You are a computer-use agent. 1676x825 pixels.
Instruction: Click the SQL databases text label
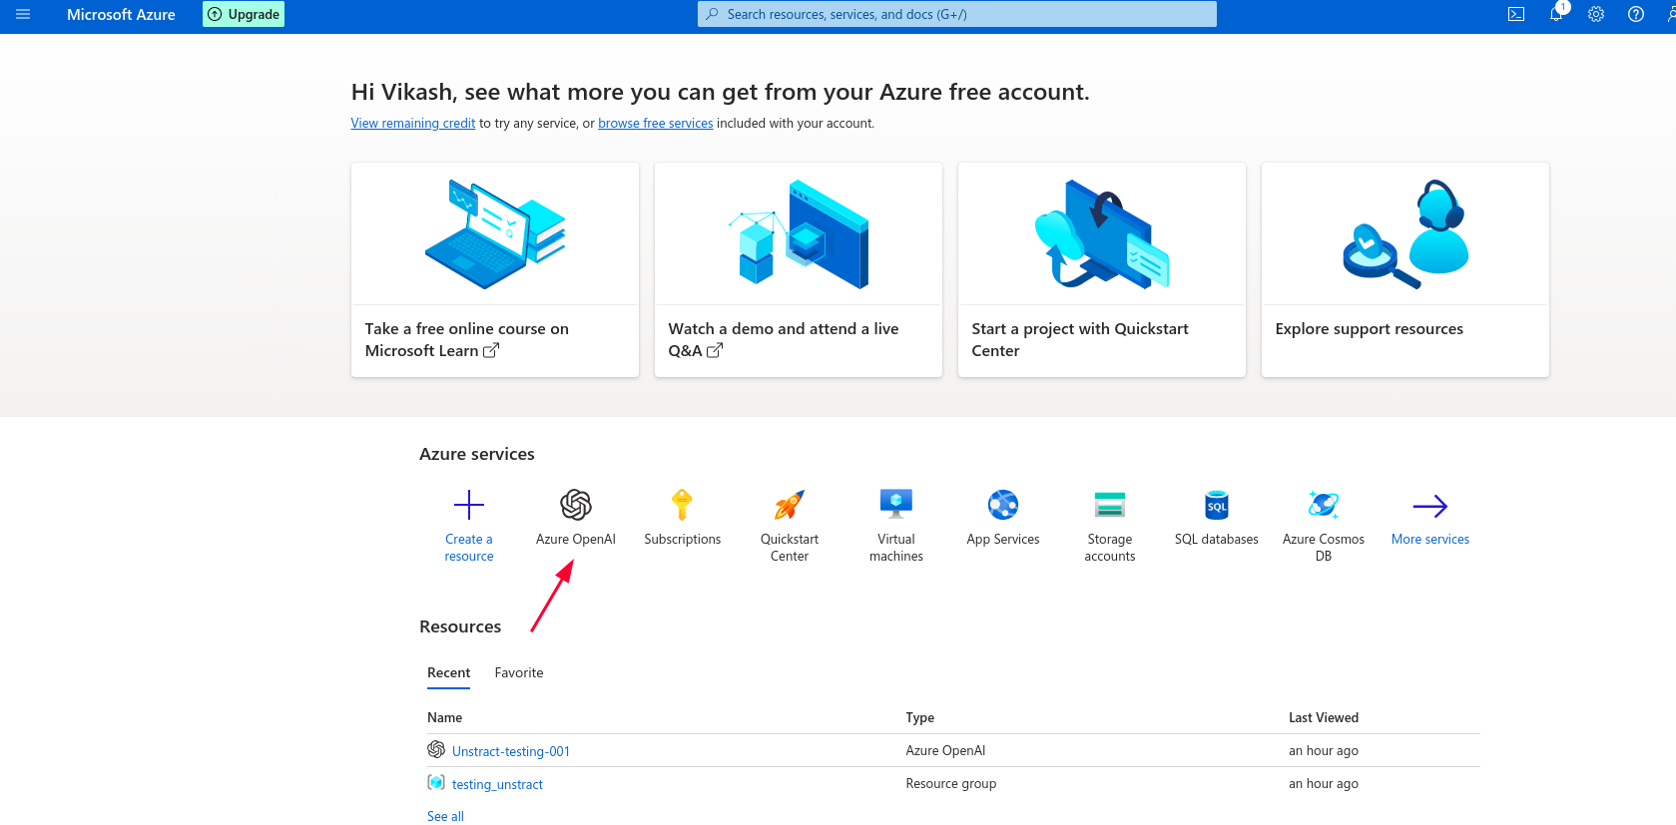click(1217, 540)
